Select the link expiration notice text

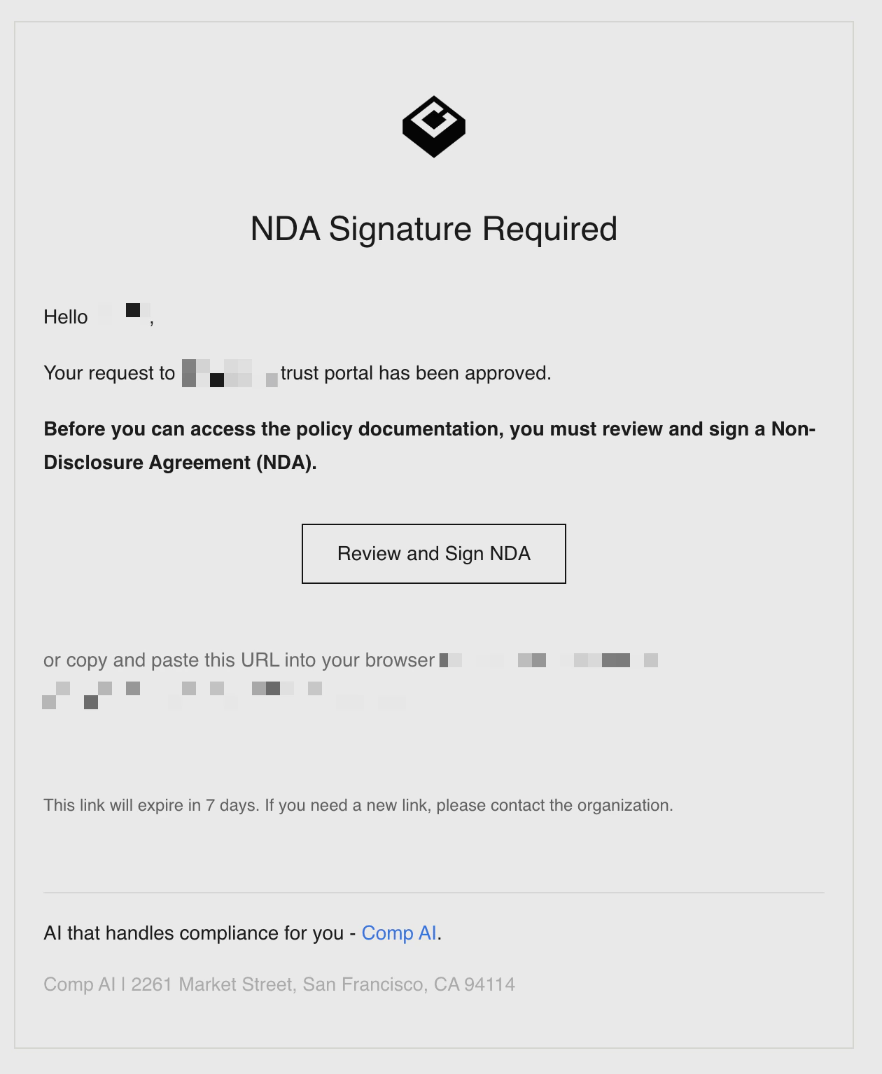coord(358,806)
